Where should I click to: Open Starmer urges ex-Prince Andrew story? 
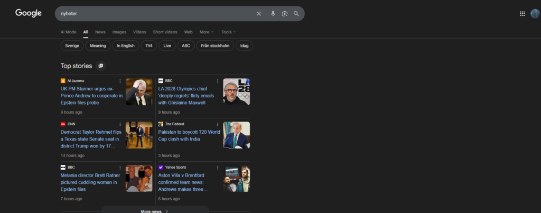pos(92,96)
